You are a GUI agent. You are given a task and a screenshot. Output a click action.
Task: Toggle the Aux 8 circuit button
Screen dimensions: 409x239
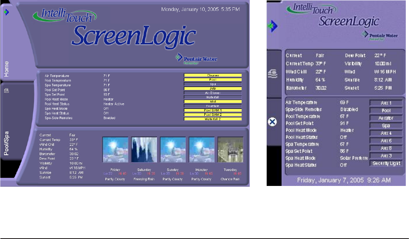[386, 148]
